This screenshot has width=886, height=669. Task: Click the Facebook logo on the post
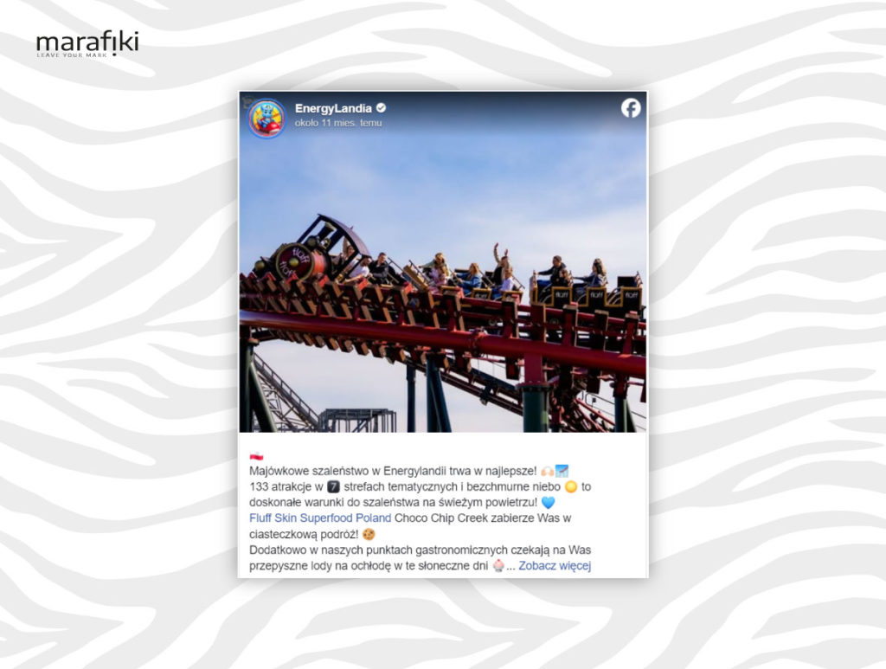[x=631, y=107]
